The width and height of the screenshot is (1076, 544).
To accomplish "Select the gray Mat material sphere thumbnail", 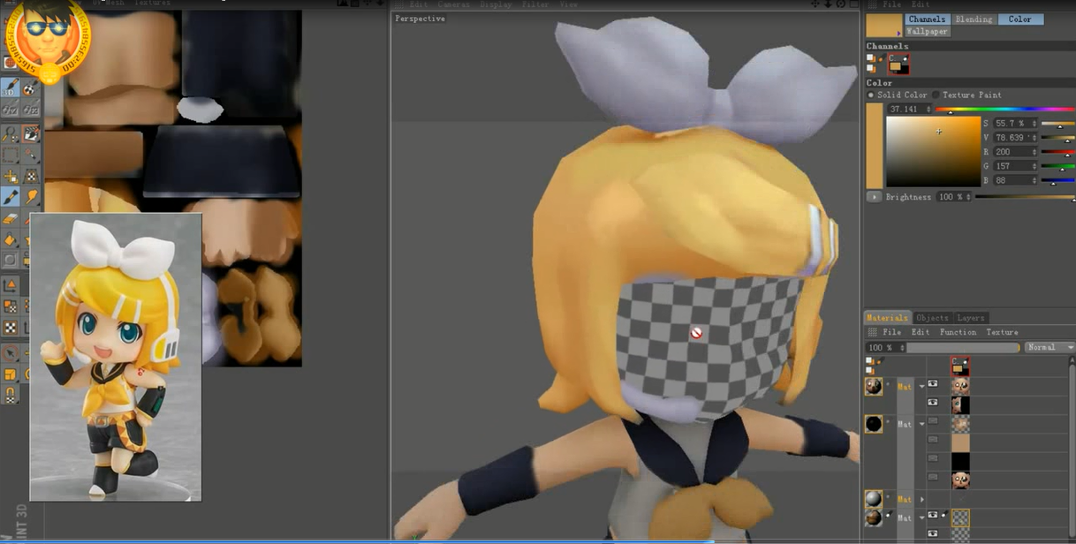I will [x=874, y=499].
